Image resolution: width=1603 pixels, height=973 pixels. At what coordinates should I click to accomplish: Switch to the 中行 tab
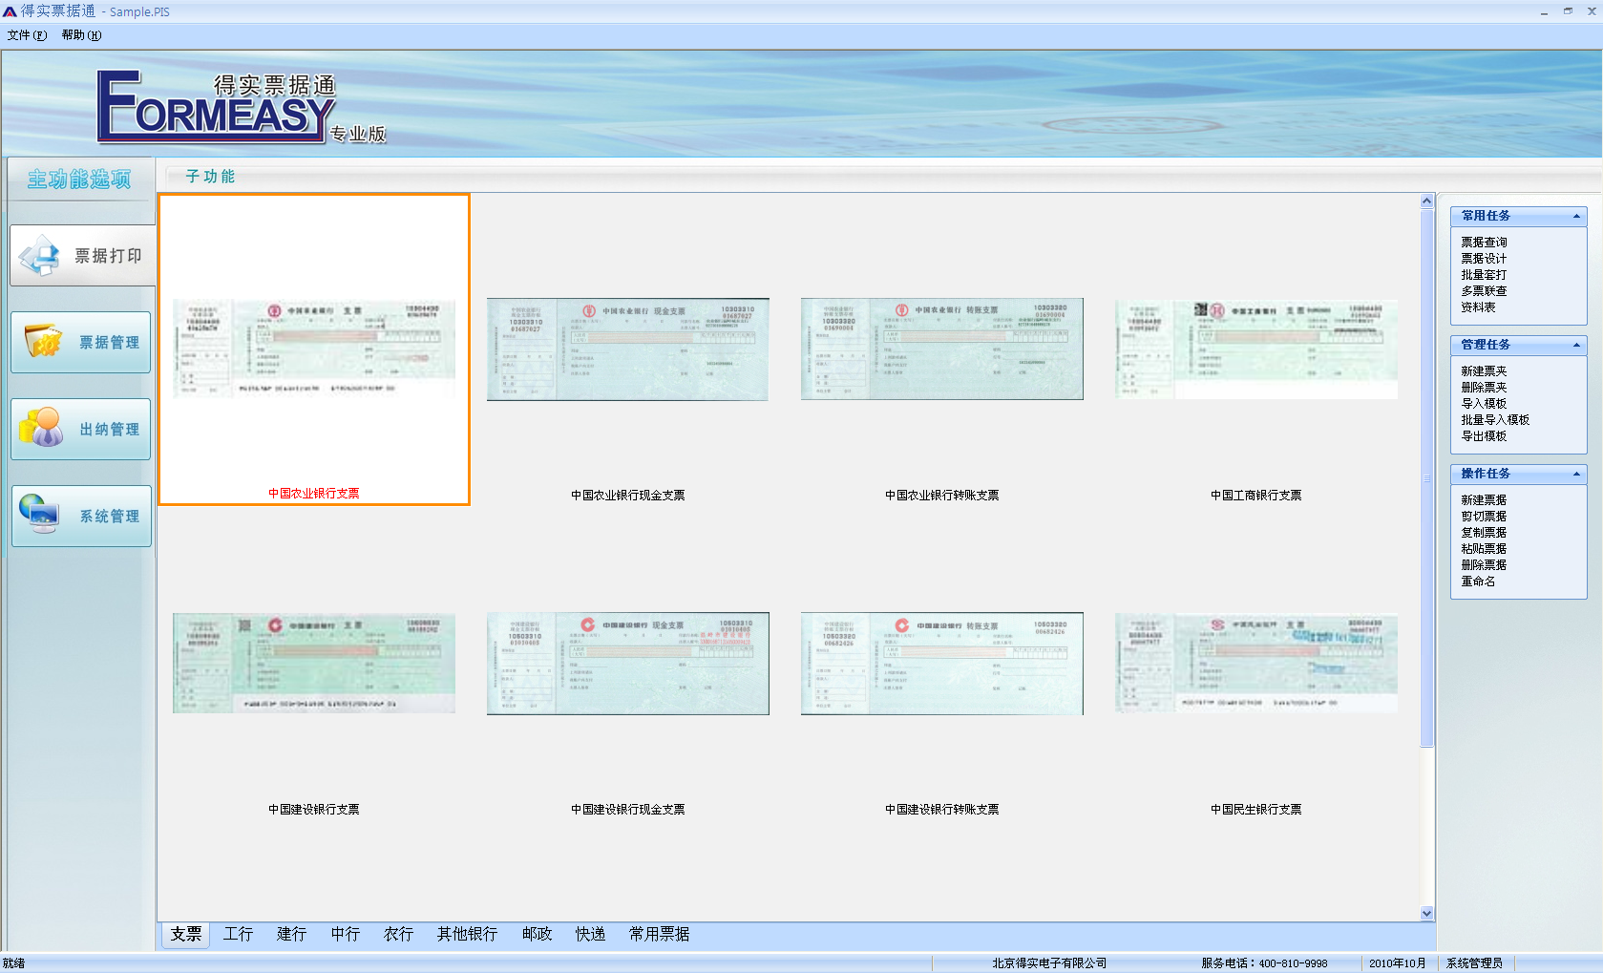346,934
